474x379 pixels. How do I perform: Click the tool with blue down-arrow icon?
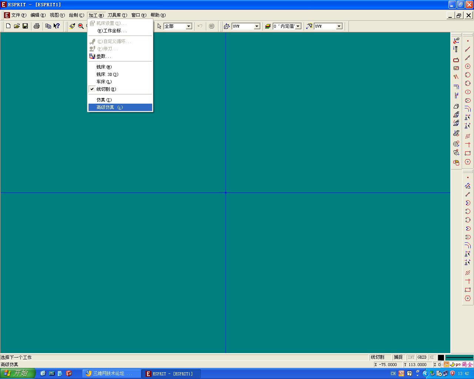coord(456,49)
